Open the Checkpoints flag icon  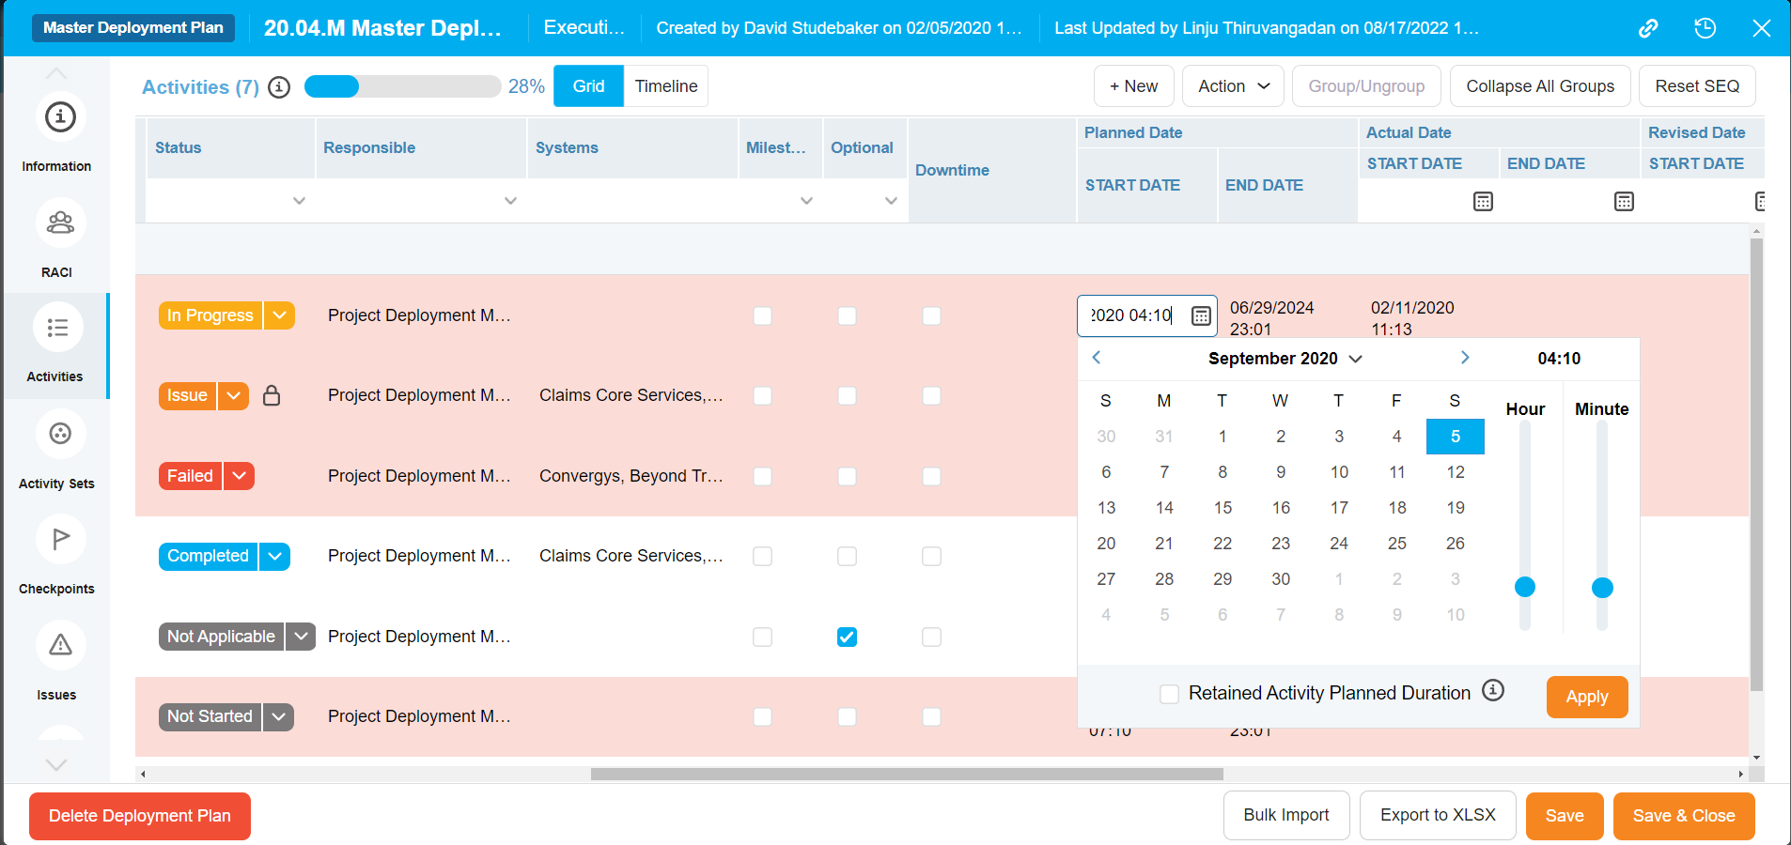click(x=60, y=539)
